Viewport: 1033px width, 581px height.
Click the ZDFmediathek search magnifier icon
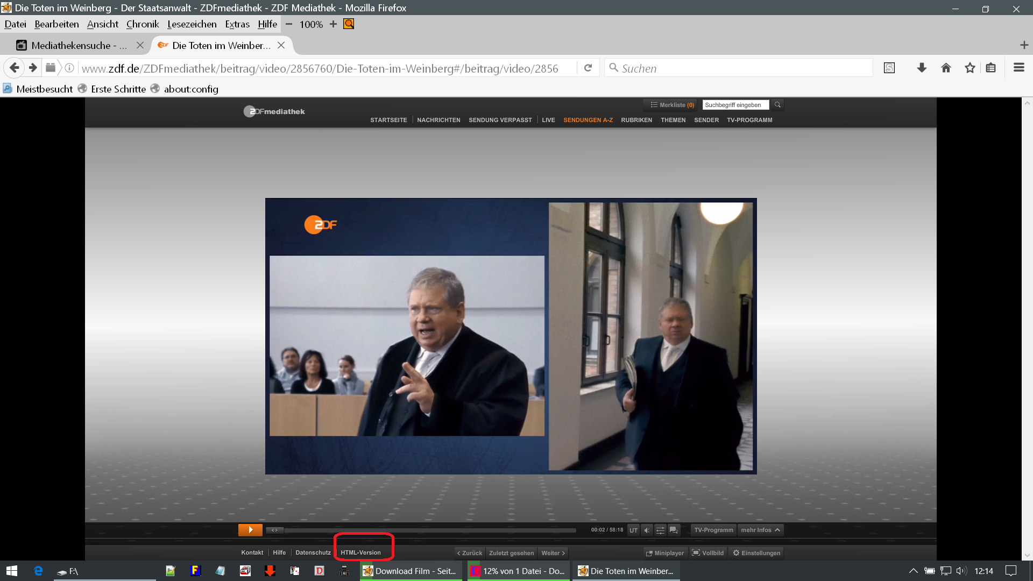pos(777,105)
